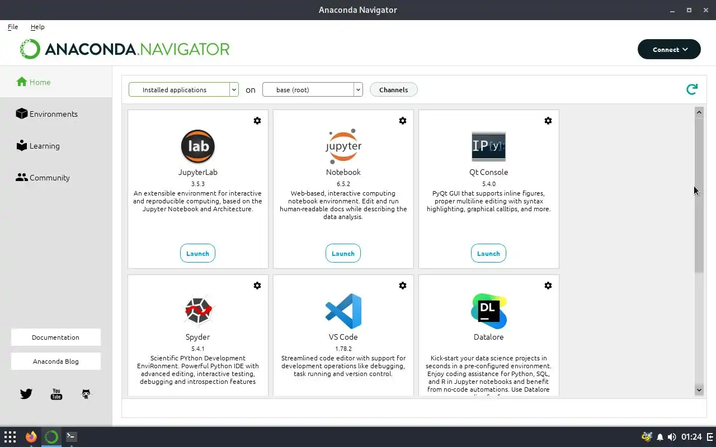Image resolution: width=716 pixels, height=447 pixels.
Task: Open the base (root) environment dropdown
Action: click(x=312, y=89)
